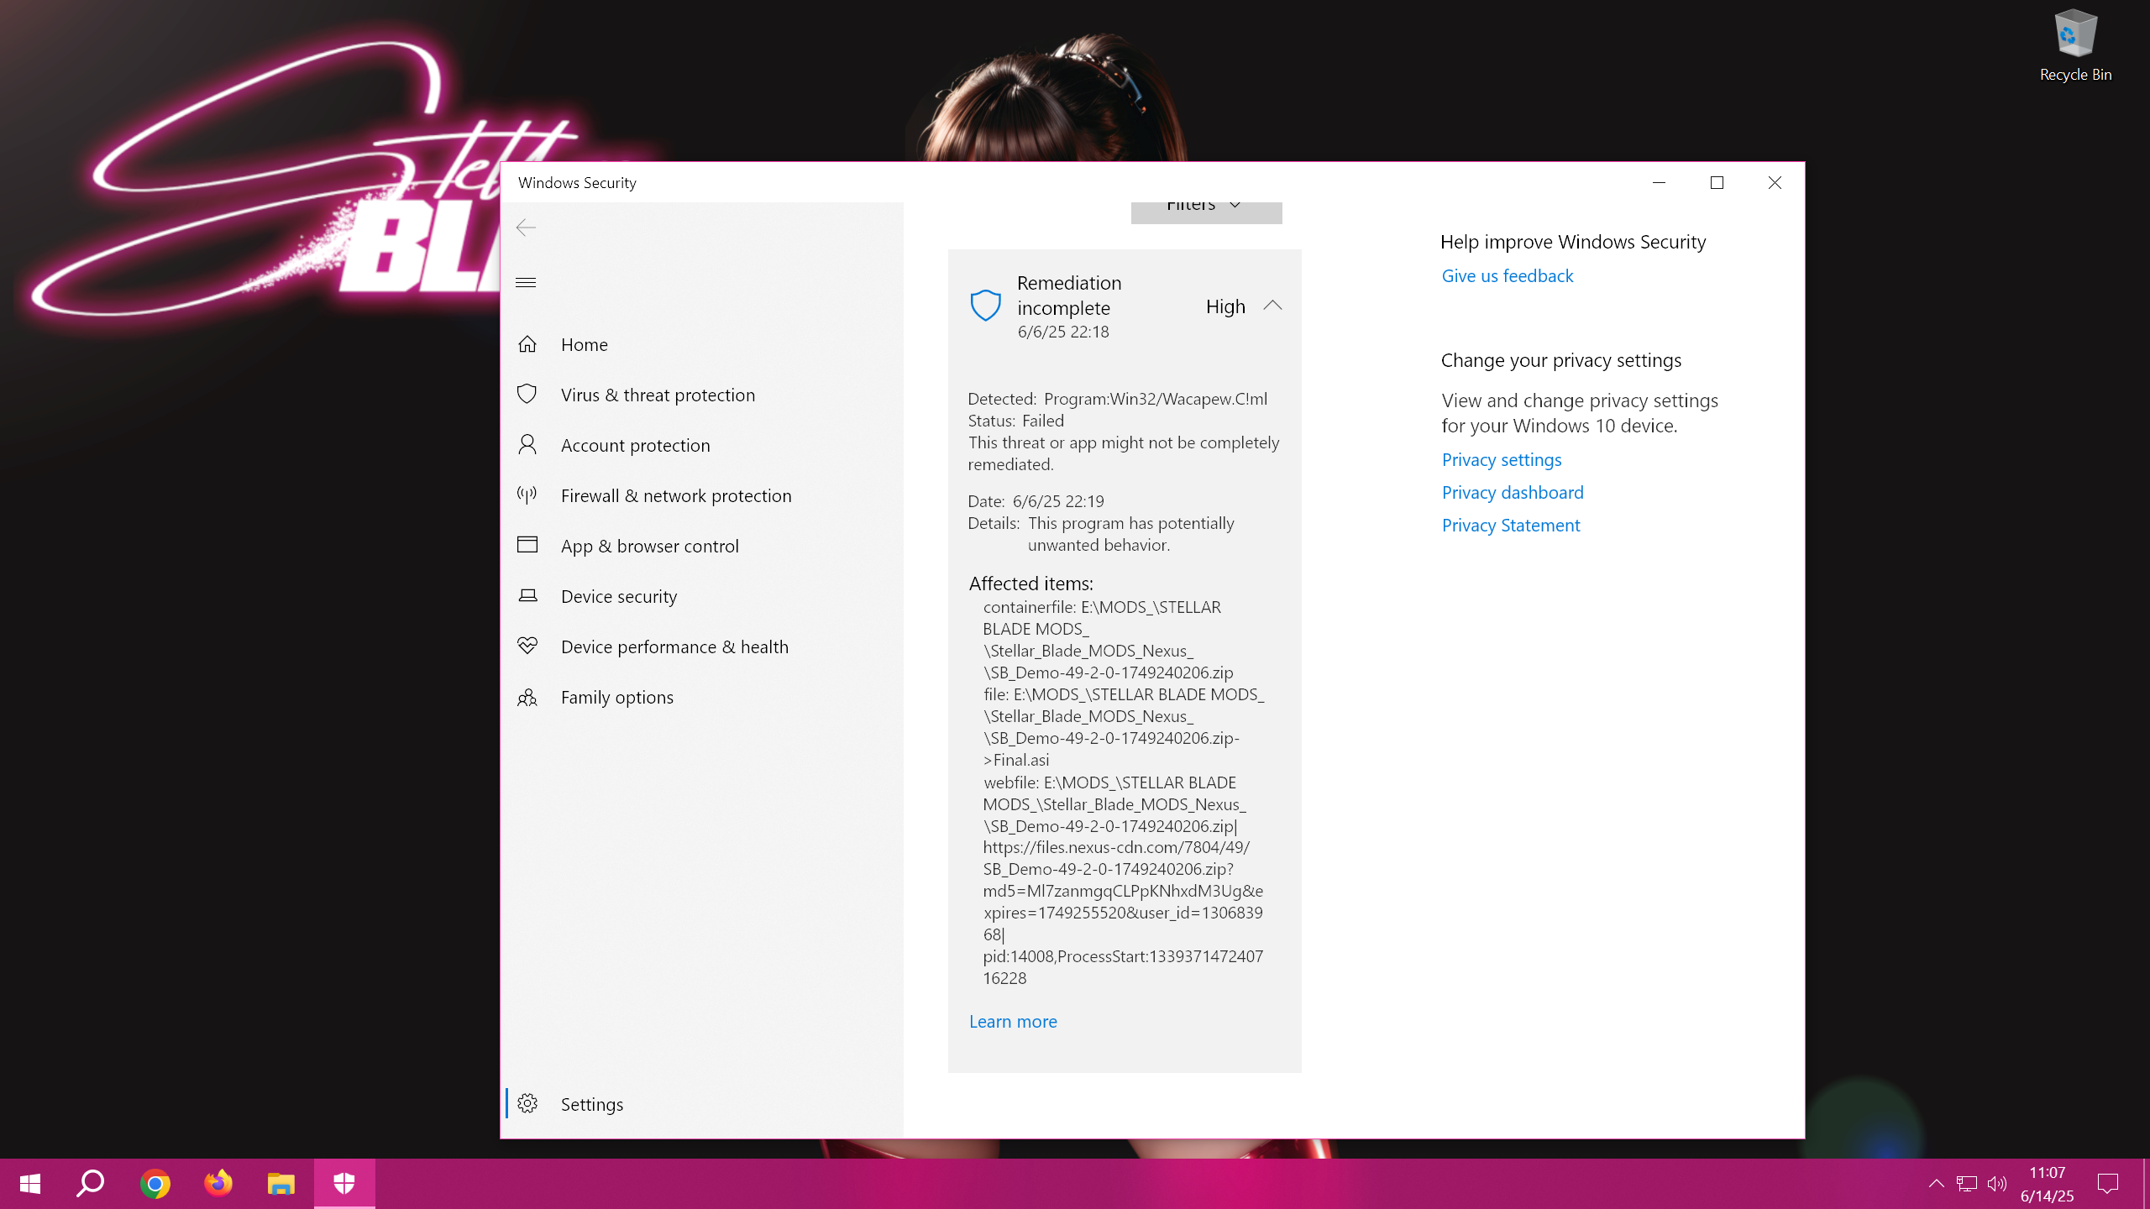
Task: Go to Home in the sidebar
Action: click(702, 344)
